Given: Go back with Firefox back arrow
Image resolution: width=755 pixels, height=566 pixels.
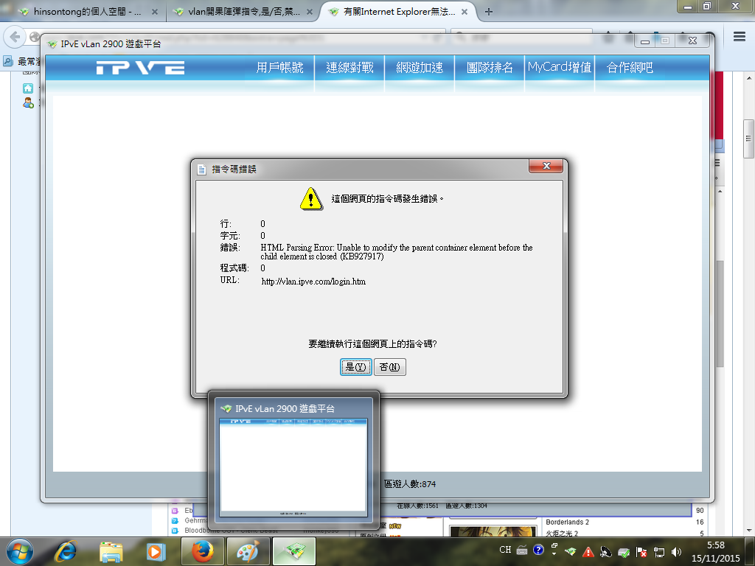Looking at the screenshot, I should pos(15,37).
